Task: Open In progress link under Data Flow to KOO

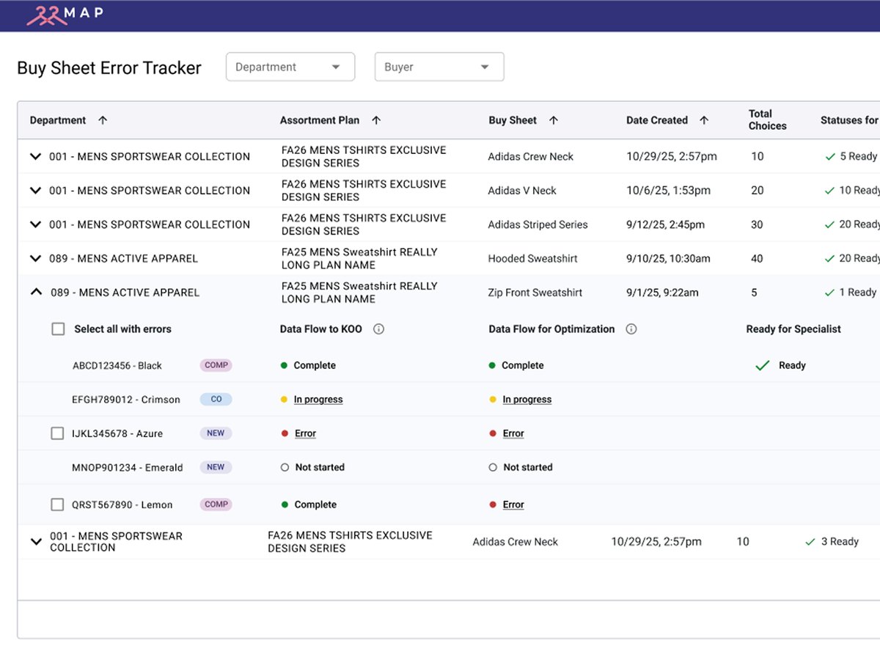Action: point(318,400)
